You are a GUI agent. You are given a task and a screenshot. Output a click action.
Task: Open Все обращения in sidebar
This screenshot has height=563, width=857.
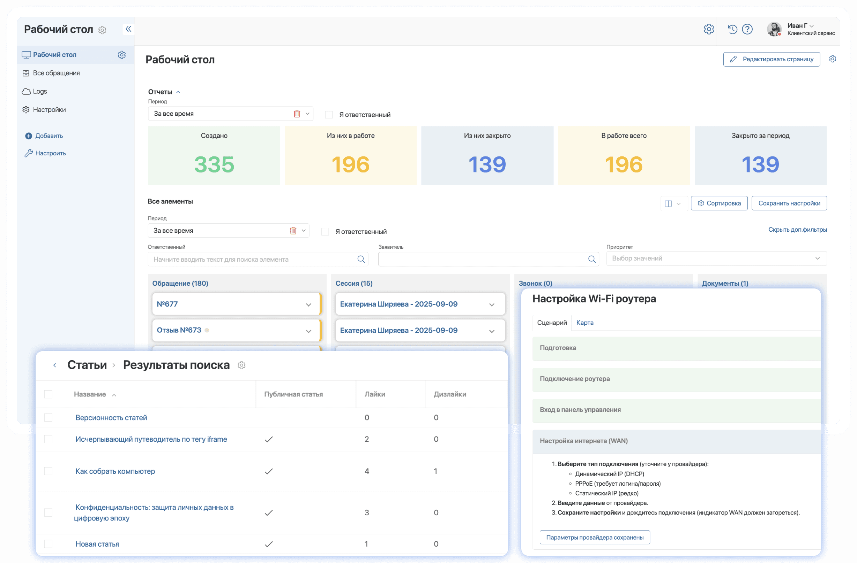tap(56, 73)
